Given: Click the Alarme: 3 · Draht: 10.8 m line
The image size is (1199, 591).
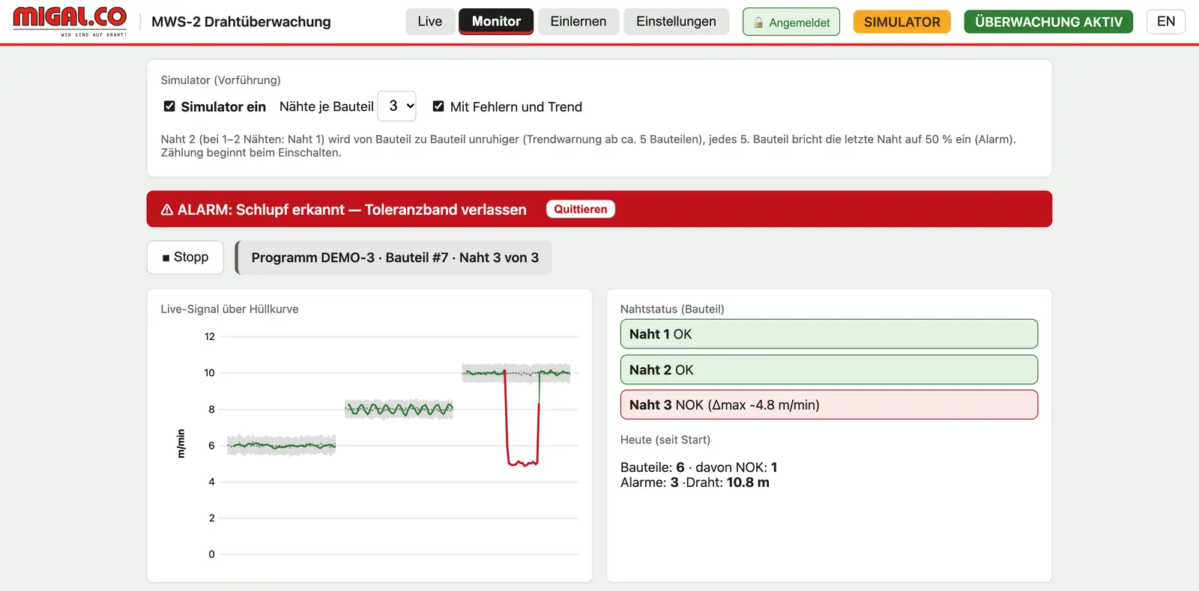Looking at the screenshot, I should [695, 482].
